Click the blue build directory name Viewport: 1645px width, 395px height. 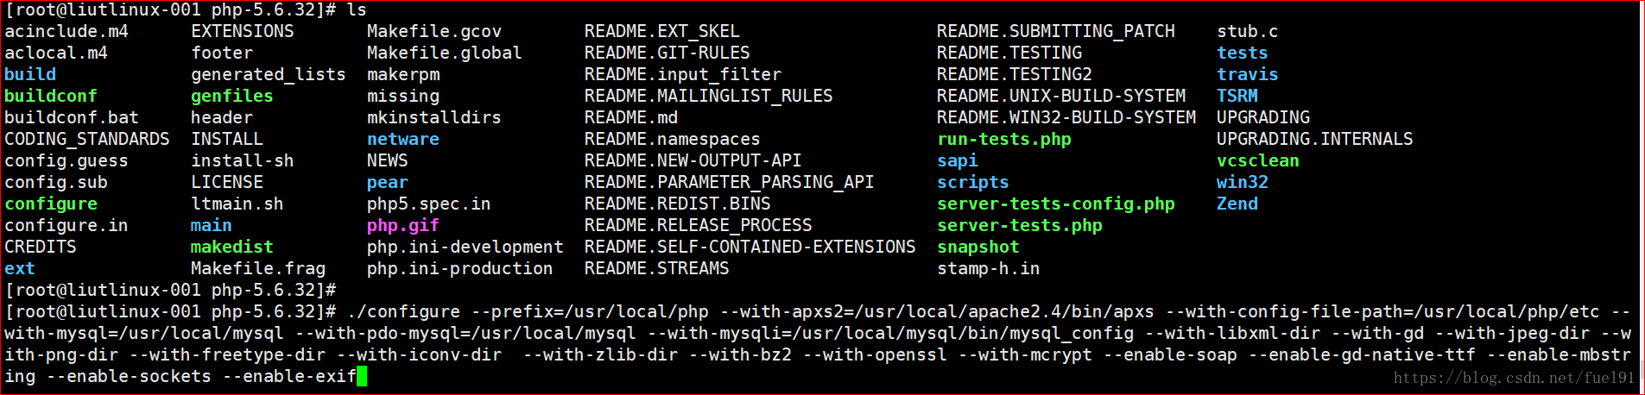30,75
